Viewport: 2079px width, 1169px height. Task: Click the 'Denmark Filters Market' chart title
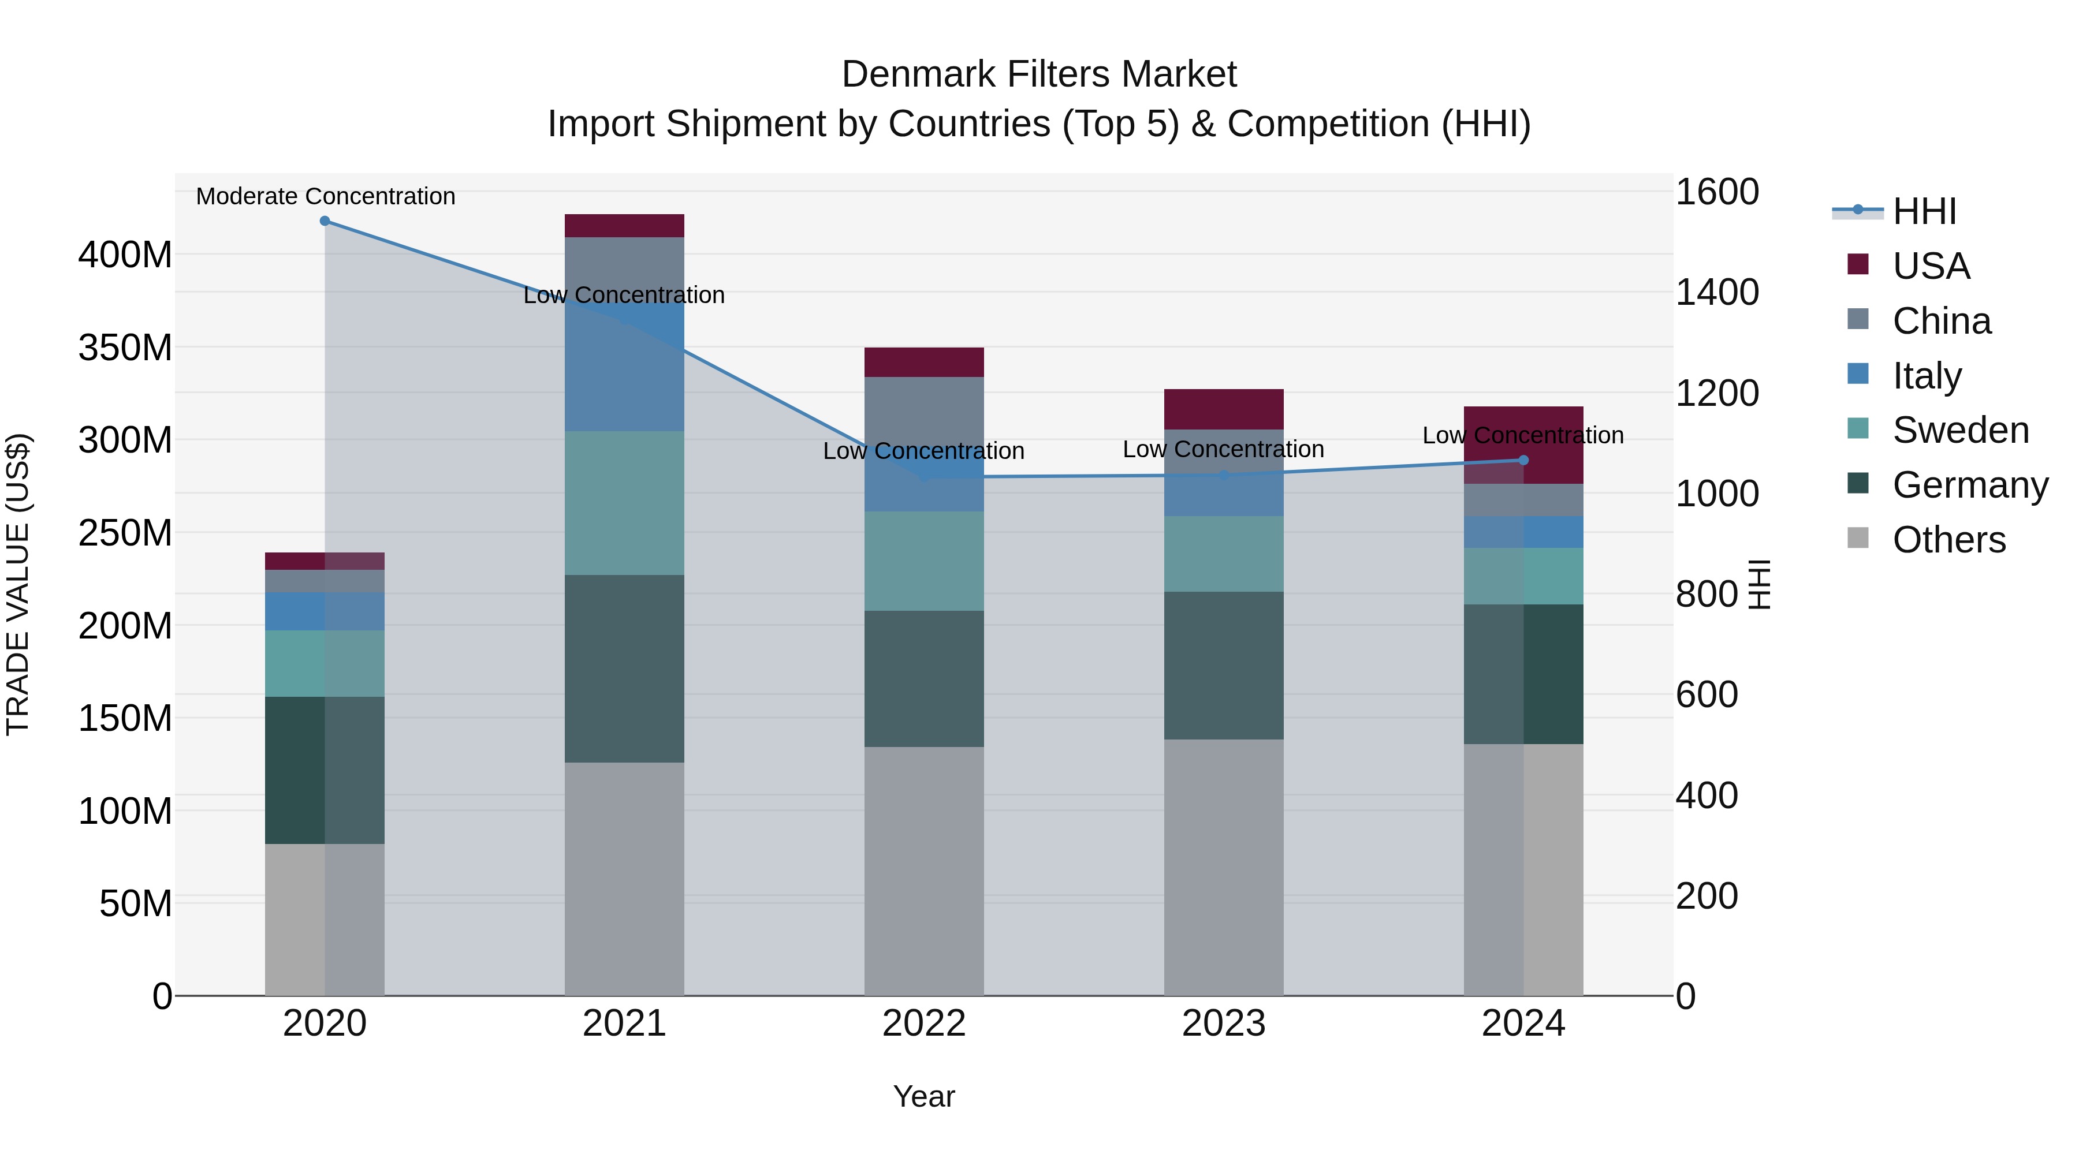[x=1039, y=74]
